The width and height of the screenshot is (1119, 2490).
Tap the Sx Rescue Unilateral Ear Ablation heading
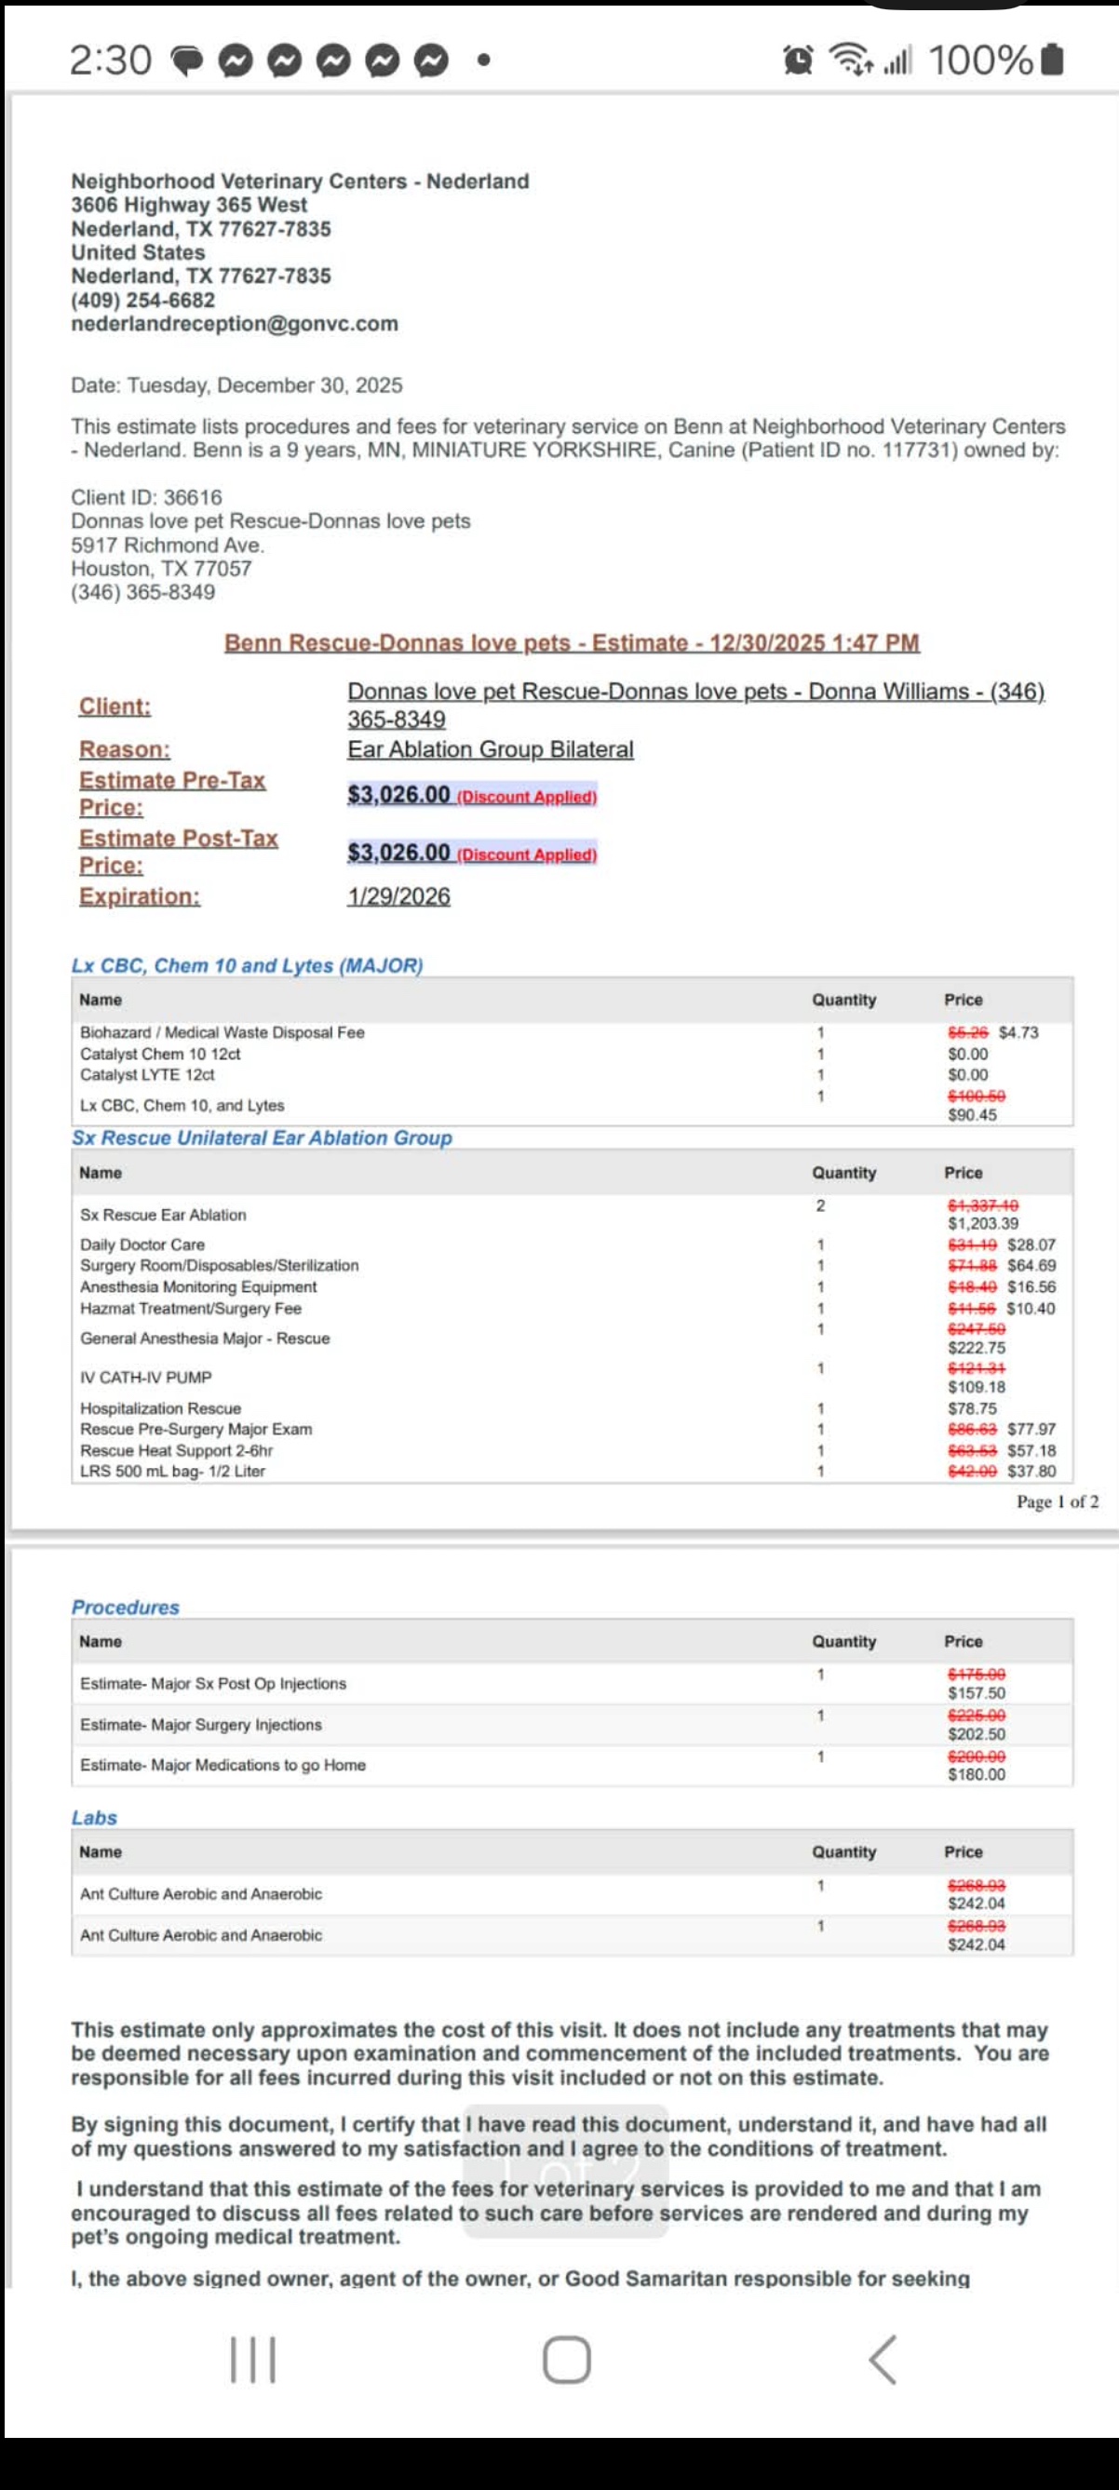[262, 1137]
